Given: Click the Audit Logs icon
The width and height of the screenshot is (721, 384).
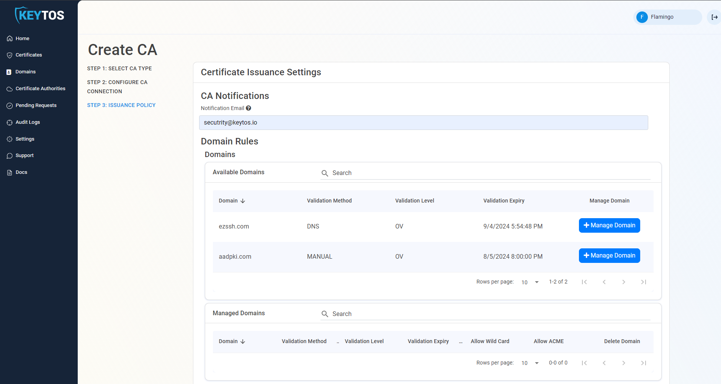Looking at the screenshot, I should 10,122.
